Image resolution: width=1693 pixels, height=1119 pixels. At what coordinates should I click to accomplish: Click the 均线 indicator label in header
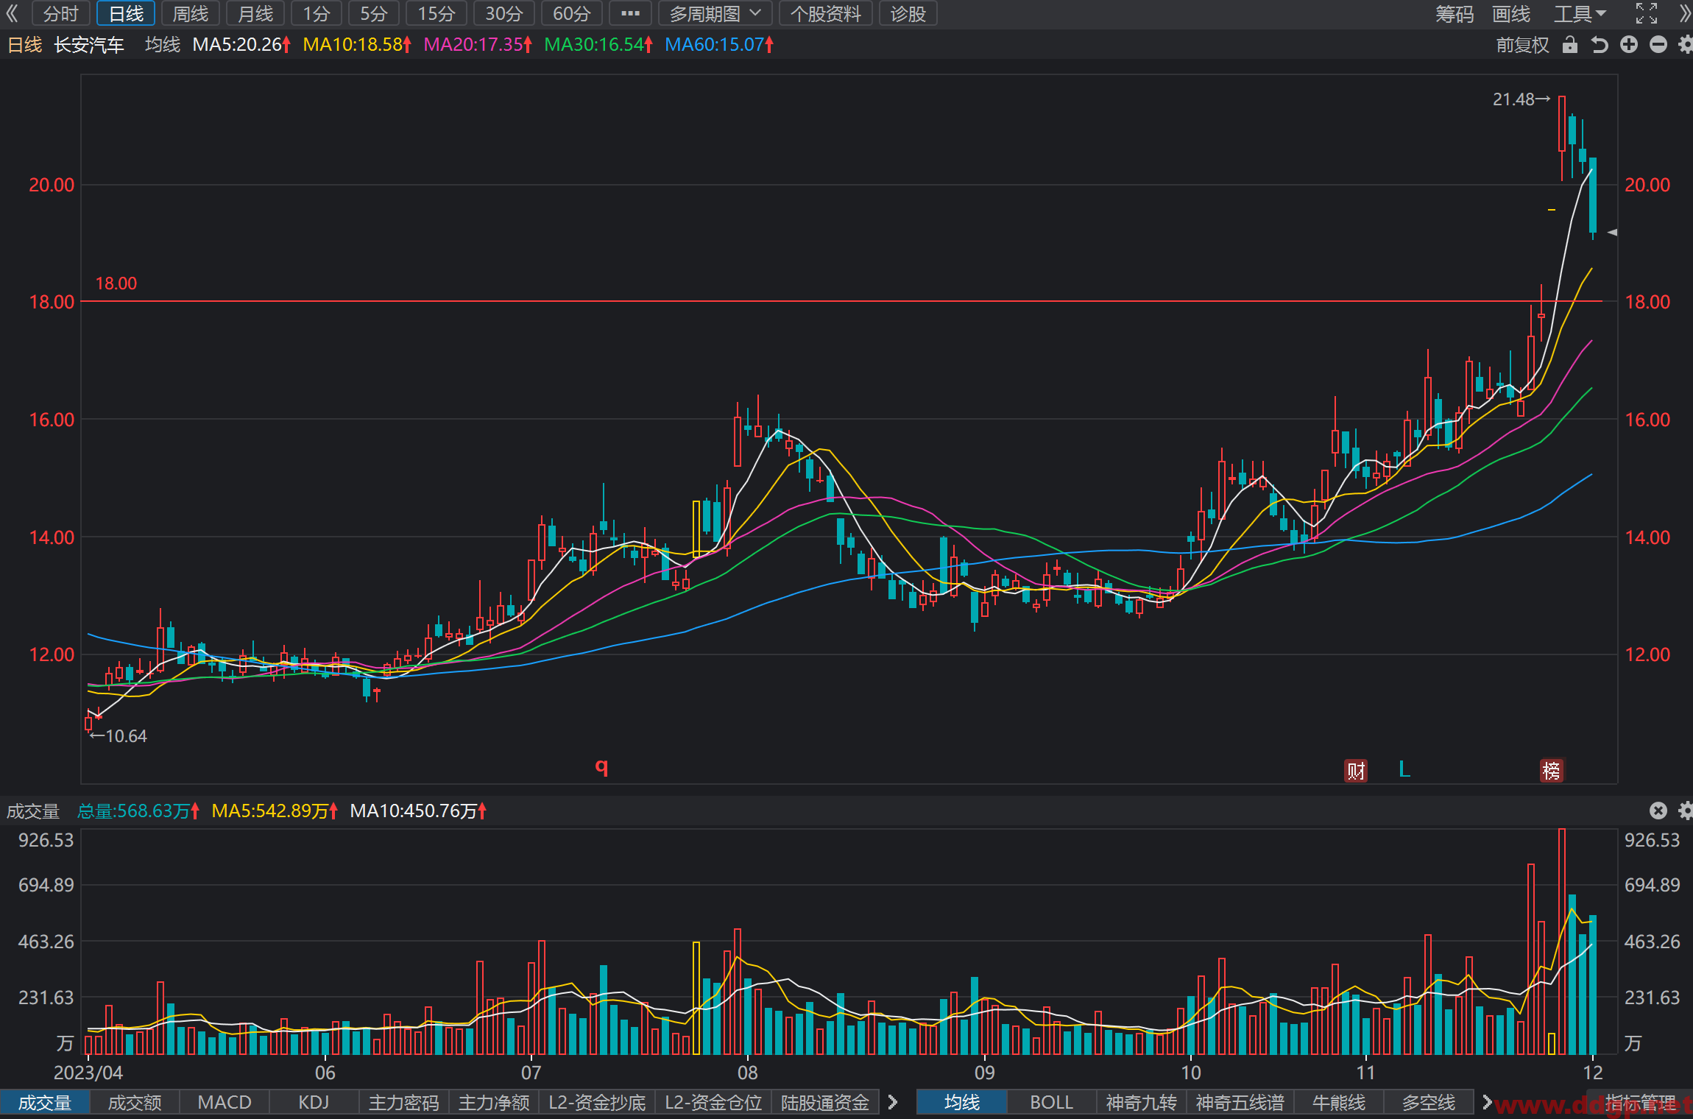click(163, 44)
